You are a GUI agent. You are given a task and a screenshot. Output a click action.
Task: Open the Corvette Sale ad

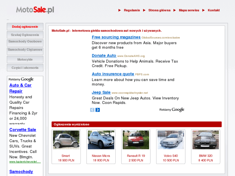pyautogui.click(x=23, y=130)
